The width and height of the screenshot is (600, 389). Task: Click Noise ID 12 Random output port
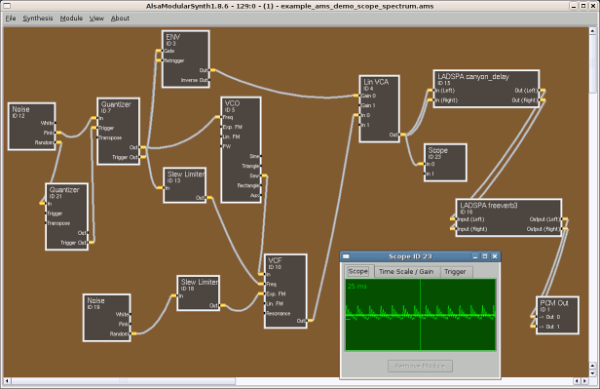pyautogui.click(x=57, y=142)
